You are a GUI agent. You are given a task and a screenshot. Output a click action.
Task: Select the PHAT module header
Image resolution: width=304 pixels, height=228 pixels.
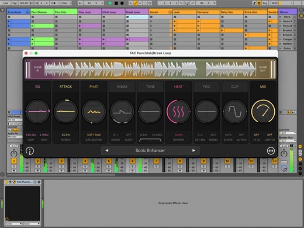tap(94, 87)
